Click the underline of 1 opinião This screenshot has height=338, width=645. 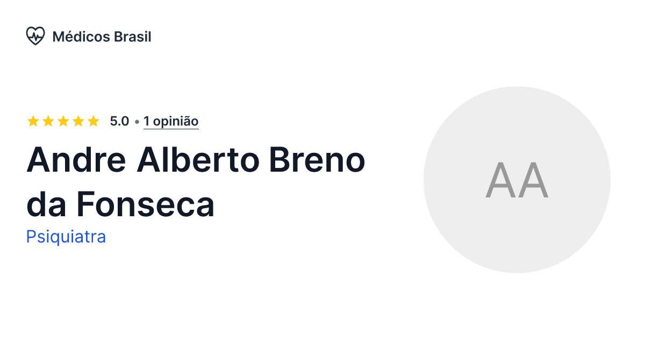point(171,129)
